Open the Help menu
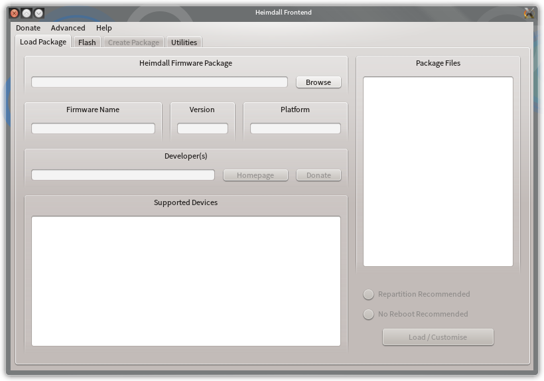Screen dimensions: 544x381 coord(103,28)
